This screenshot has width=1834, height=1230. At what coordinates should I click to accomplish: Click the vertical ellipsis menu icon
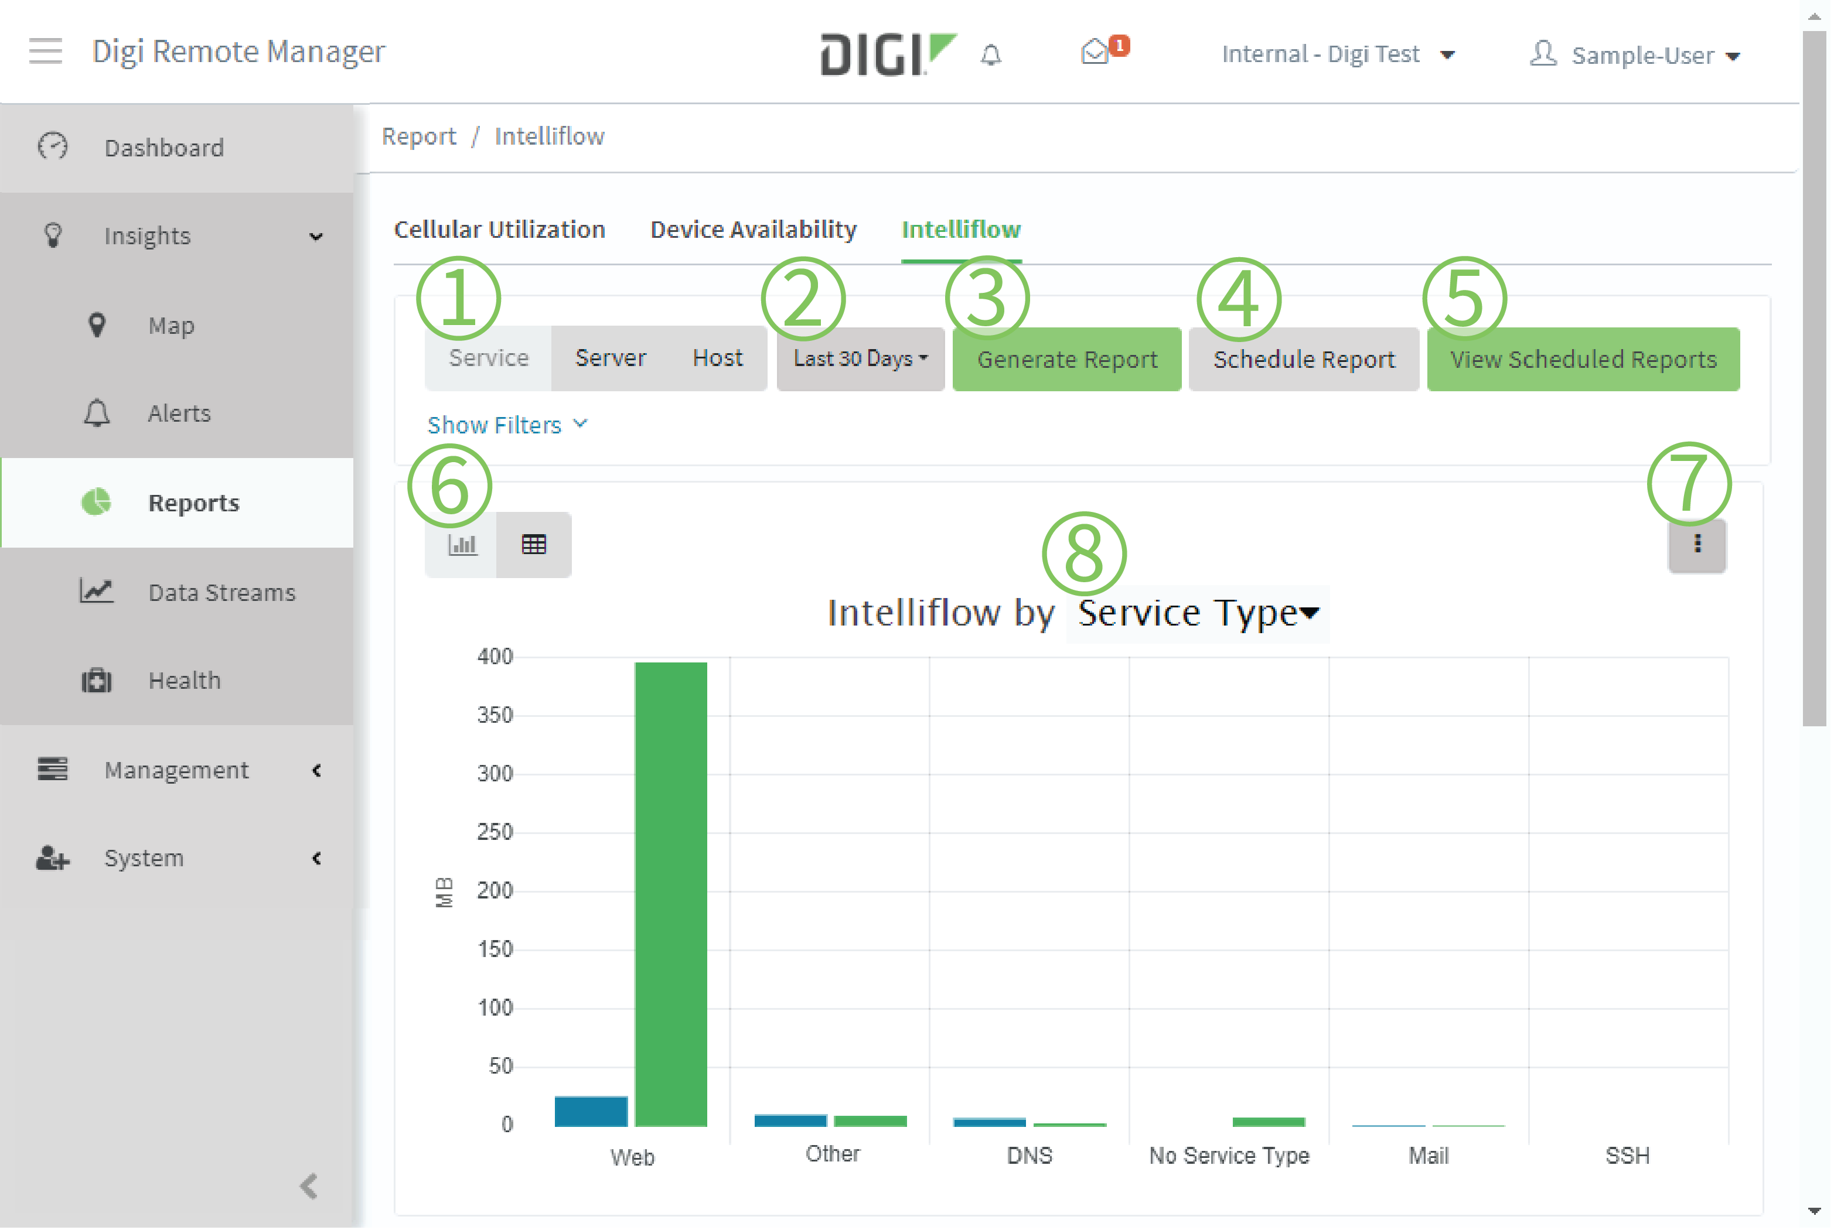(1697, 544)
